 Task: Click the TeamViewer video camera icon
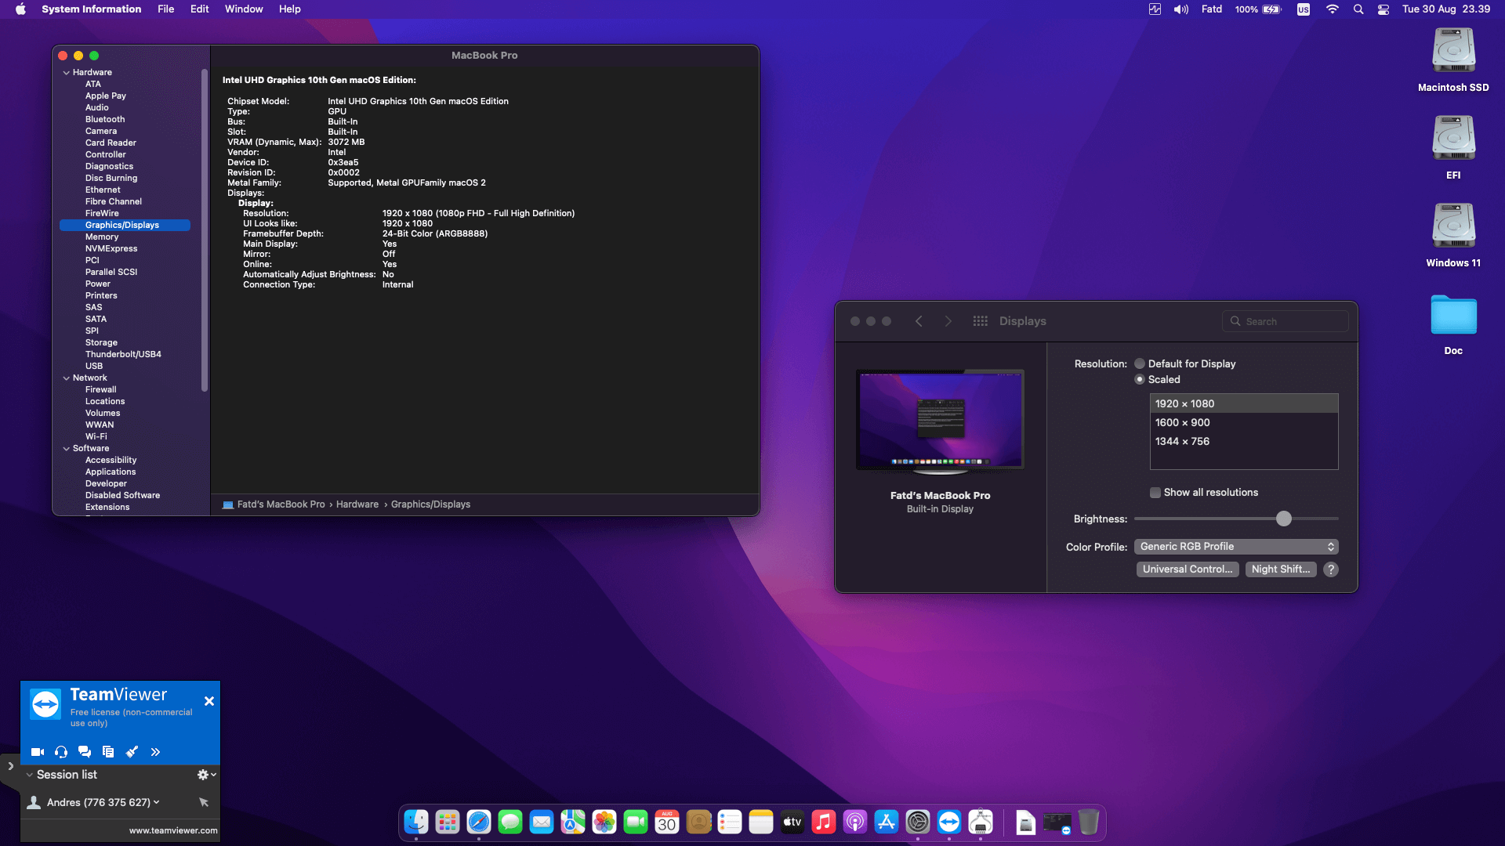(x=37, y=752)
